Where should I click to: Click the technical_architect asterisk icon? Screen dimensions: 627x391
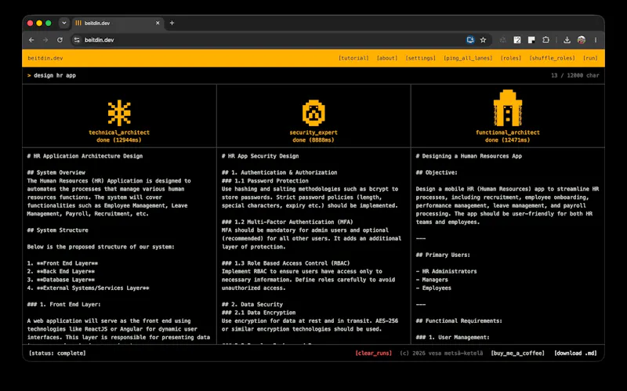pyautogui.click(x=119, y=113)
